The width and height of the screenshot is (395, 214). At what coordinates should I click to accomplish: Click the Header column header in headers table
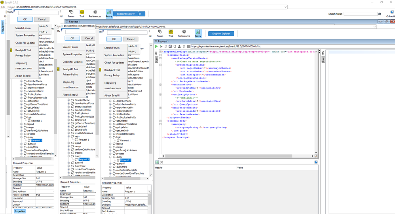point(159,168)
